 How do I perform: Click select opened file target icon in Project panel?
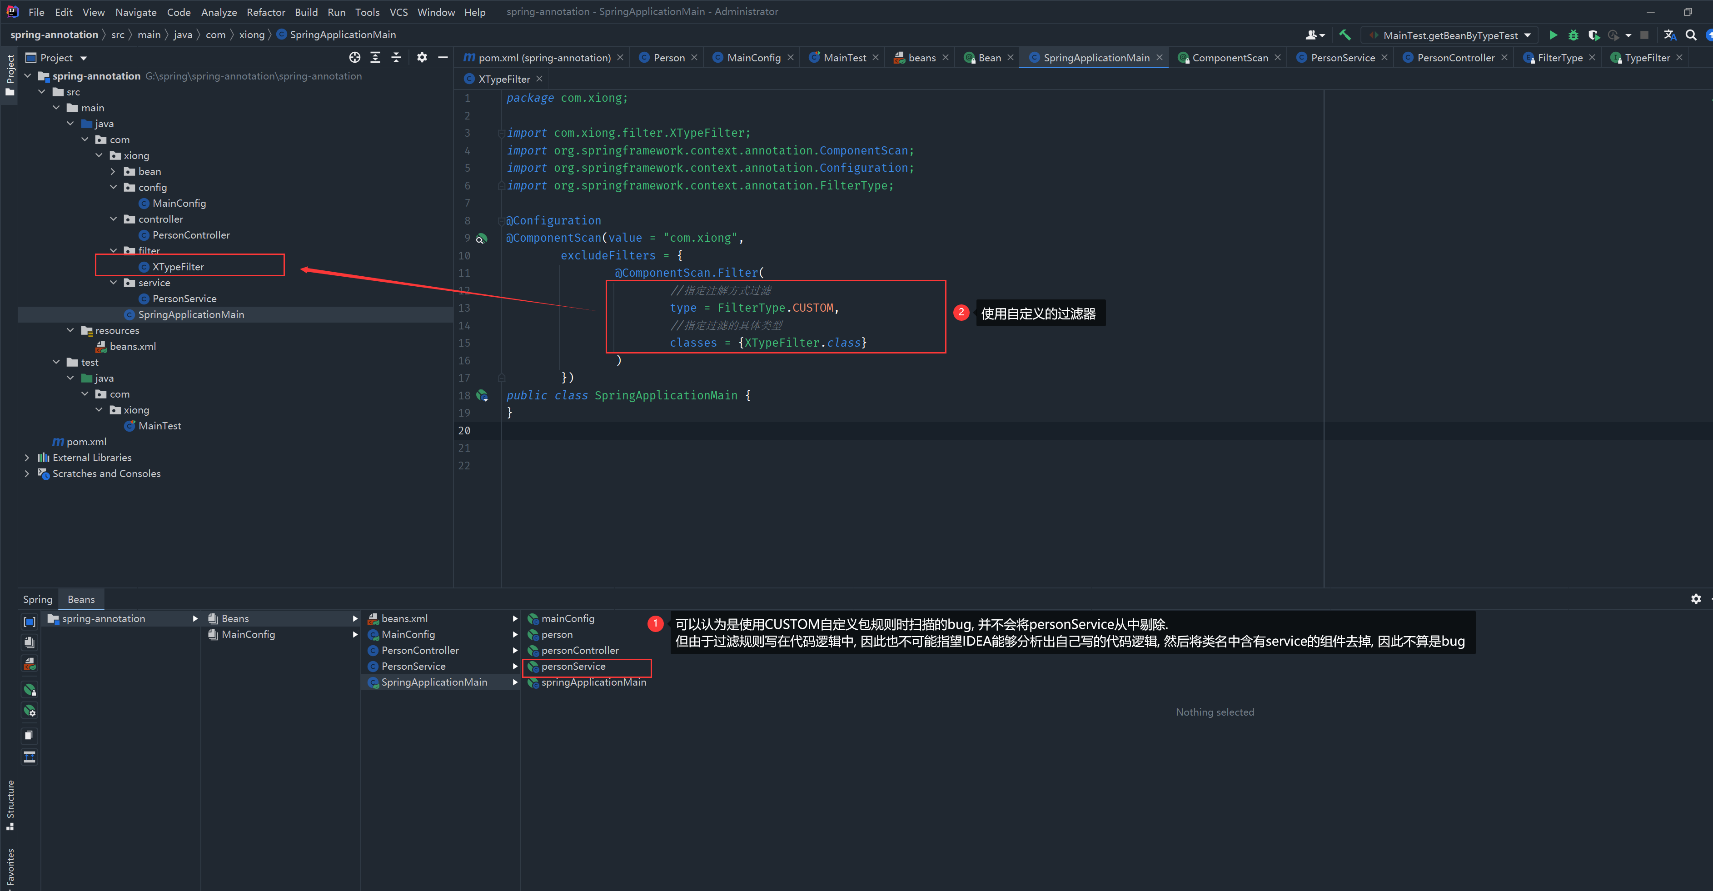[354, 58]
